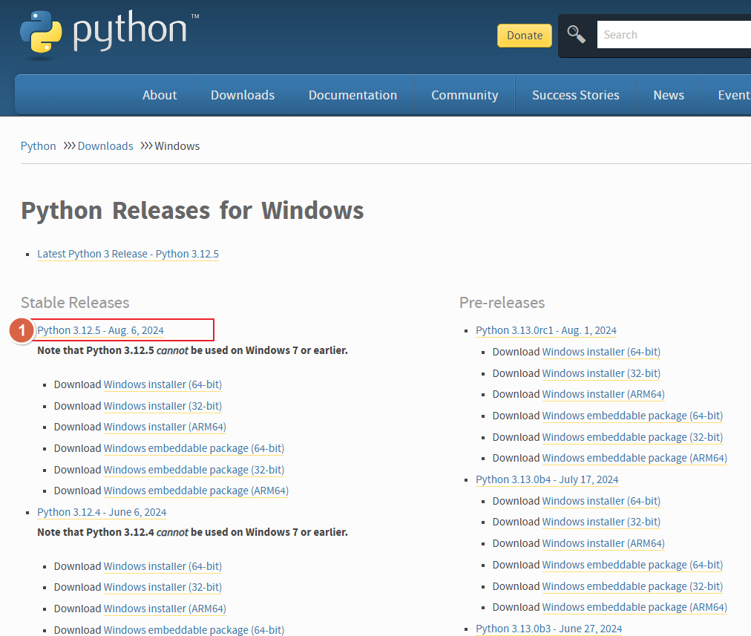Download 3.12.5 embeddable package (ARM64)
Image resolution: width=751 pixels, height=636 pixels.
pos(196,491)
